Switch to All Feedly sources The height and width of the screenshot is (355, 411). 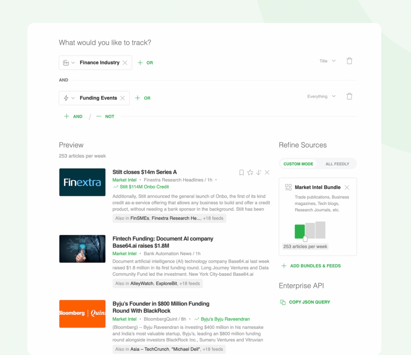pyautogui.click(x=337, y=164)
